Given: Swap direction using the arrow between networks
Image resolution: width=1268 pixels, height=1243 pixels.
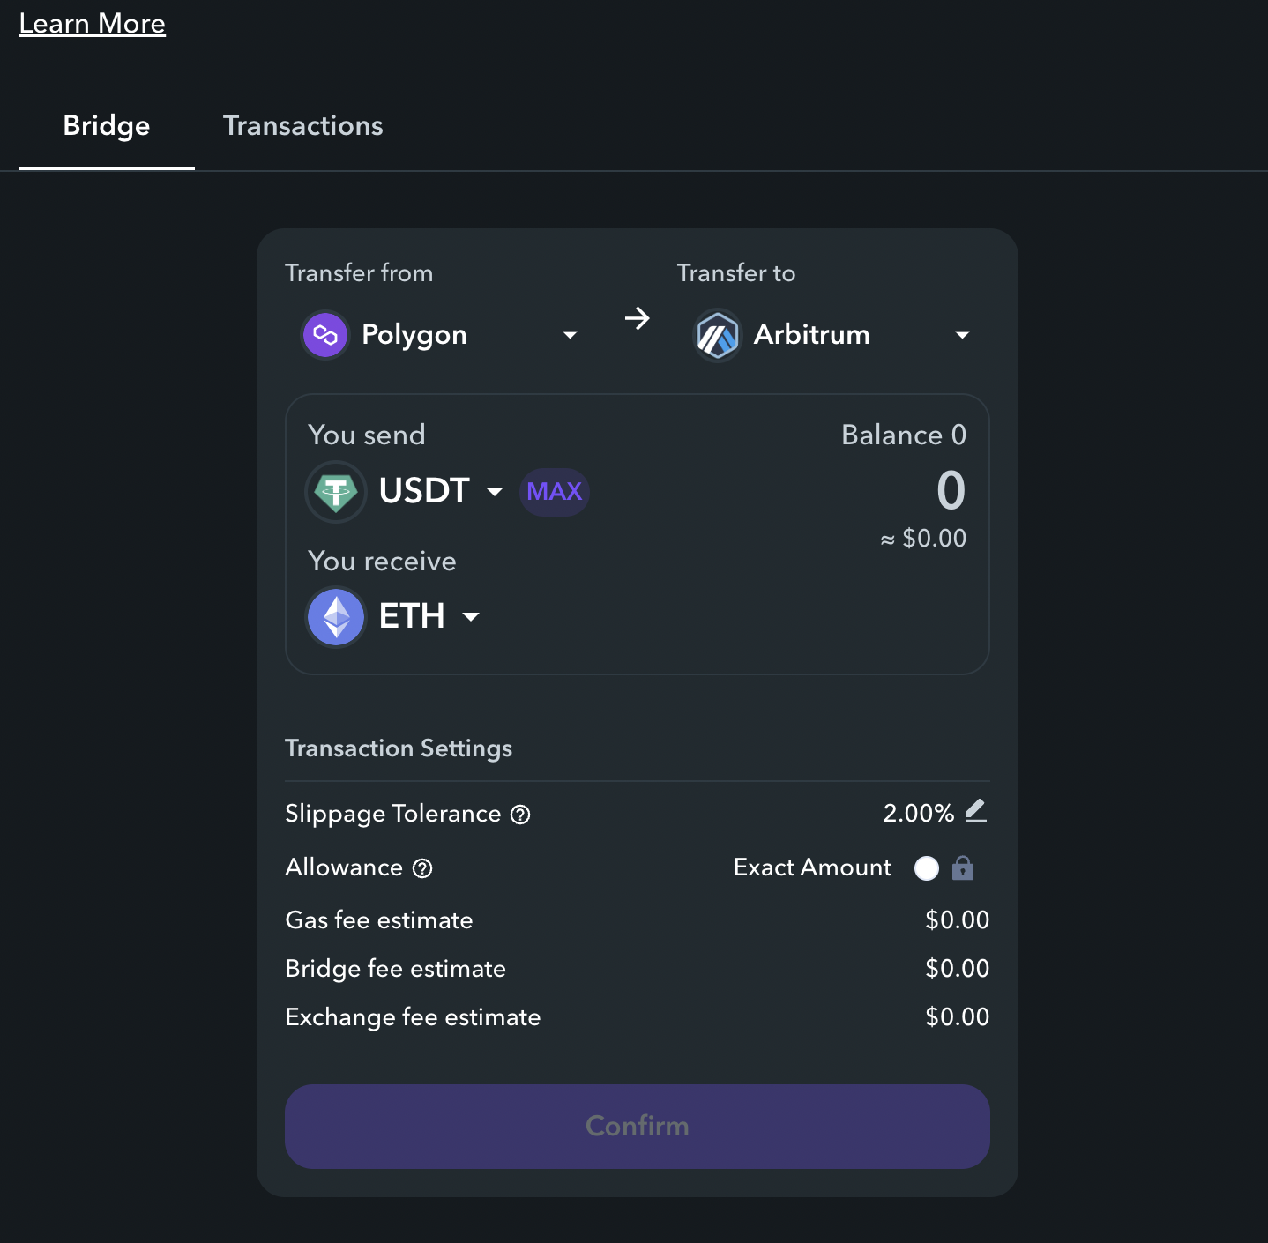Looking at the screenshot, I should [637, 318].
